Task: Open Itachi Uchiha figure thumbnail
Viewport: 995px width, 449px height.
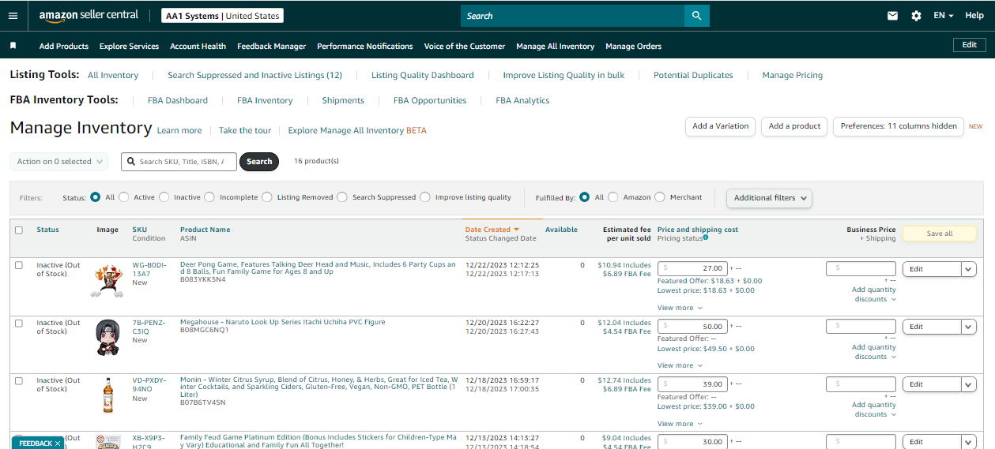Action: 107,337
